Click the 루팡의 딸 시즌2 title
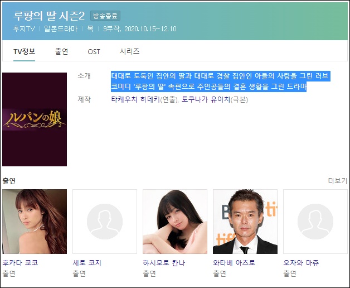 (x=49, y=16)
